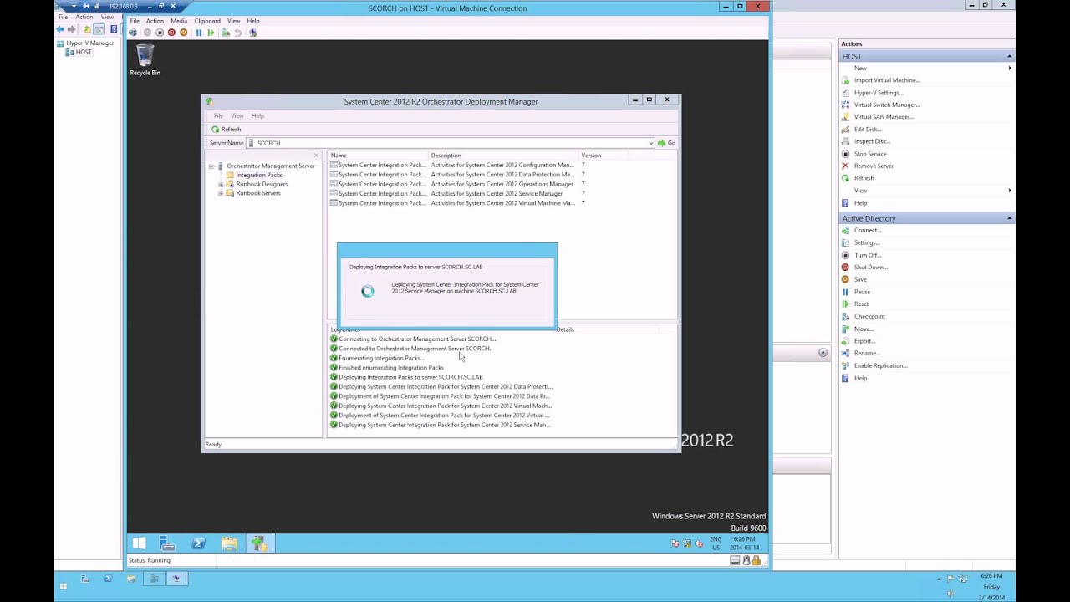Image resolution: width=1070 pixels, height=602 pixels.
Task: Click the Ctrl+Alt+Delete icon in VM toolbar
Action: (133, 33)
